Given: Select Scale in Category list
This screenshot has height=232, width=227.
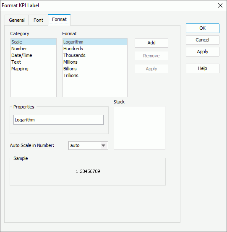Looking at the screenshot, I should (34, 42).
